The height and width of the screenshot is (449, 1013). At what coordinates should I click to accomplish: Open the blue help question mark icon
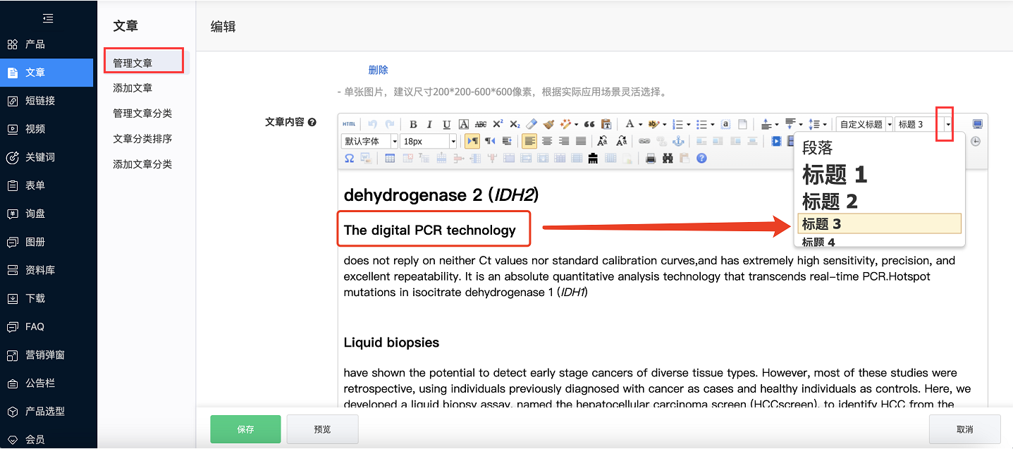(701, 159)
